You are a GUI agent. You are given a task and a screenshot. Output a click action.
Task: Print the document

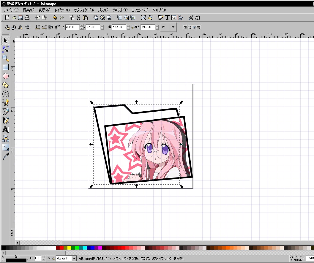(x=27, y=18)
